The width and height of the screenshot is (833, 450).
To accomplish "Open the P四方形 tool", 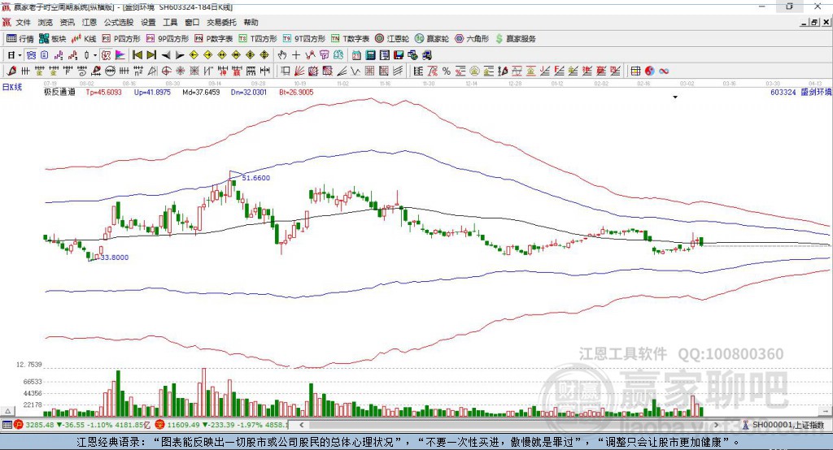I will click(x=121, y=39).
